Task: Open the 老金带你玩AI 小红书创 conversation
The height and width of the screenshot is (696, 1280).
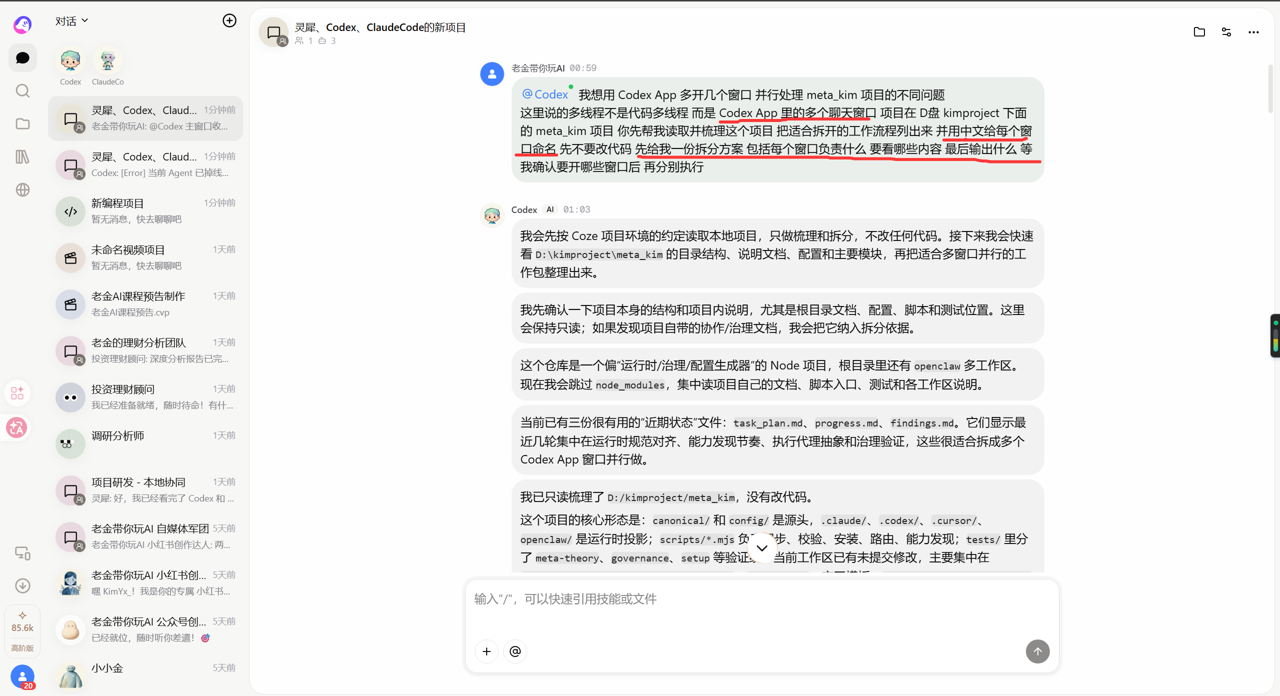Action: click(x=146, y=583)
